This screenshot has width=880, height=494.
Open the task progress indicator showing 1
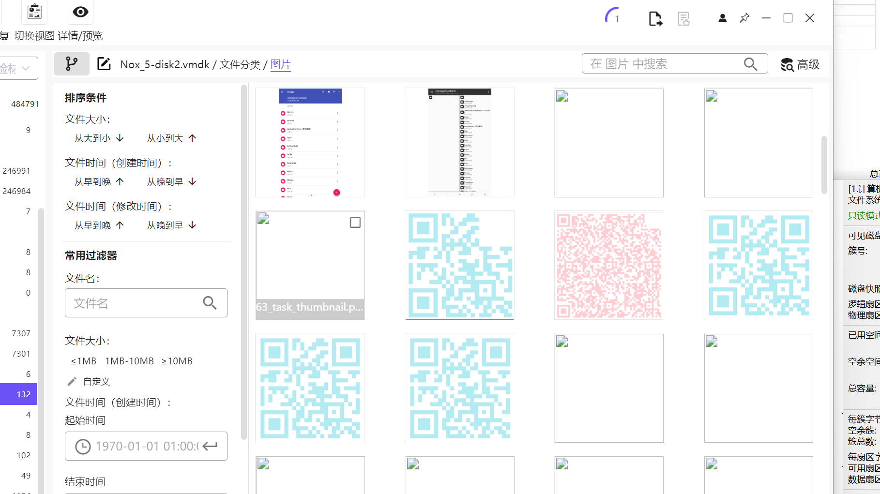tap(613, 16)
